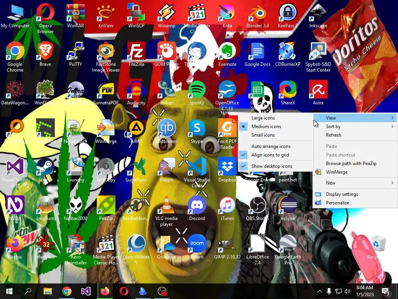This screenshot has width=398, height=299.
Task: Open KeePass 2 desktop icon
Action: point(288,16)
